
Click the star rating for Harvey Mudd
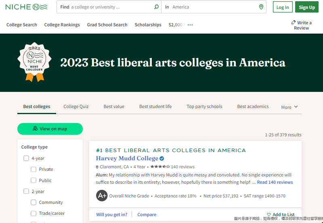pos(160,167)
